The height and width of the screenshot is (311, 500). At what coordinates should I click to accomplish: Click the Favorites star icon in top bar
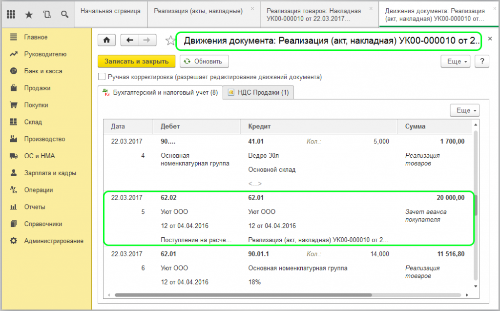coord(29,15)
